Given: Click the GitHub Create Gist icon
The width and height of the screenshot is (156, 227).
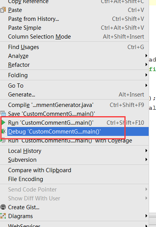Looking at the screenshot, I should pyautogui.click(x=3, y=207).
